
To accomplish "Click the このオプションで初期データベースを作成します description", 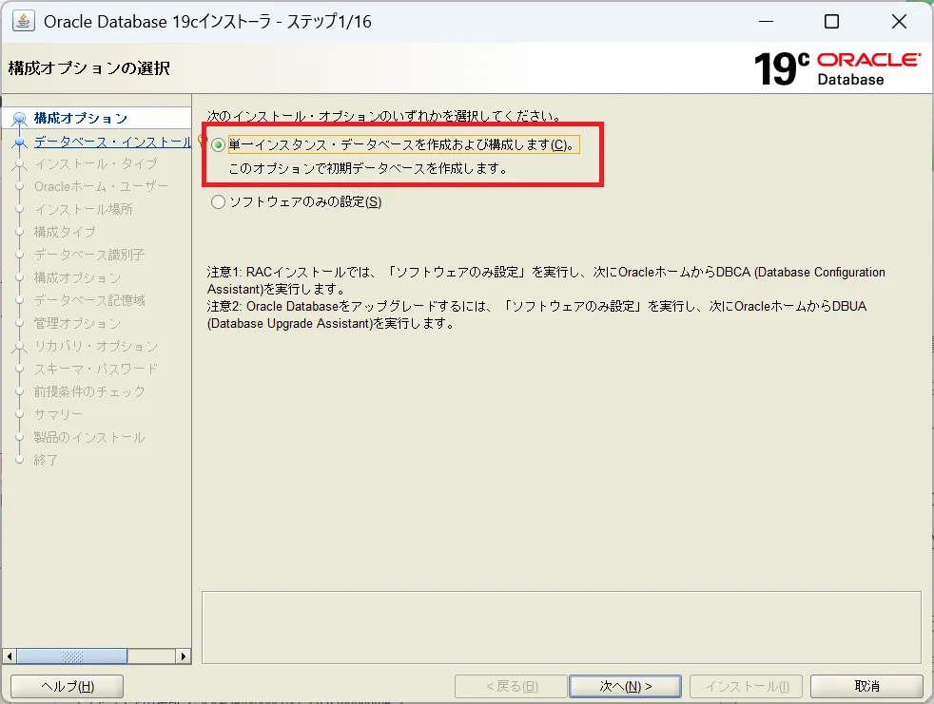I will click(368, 168).
